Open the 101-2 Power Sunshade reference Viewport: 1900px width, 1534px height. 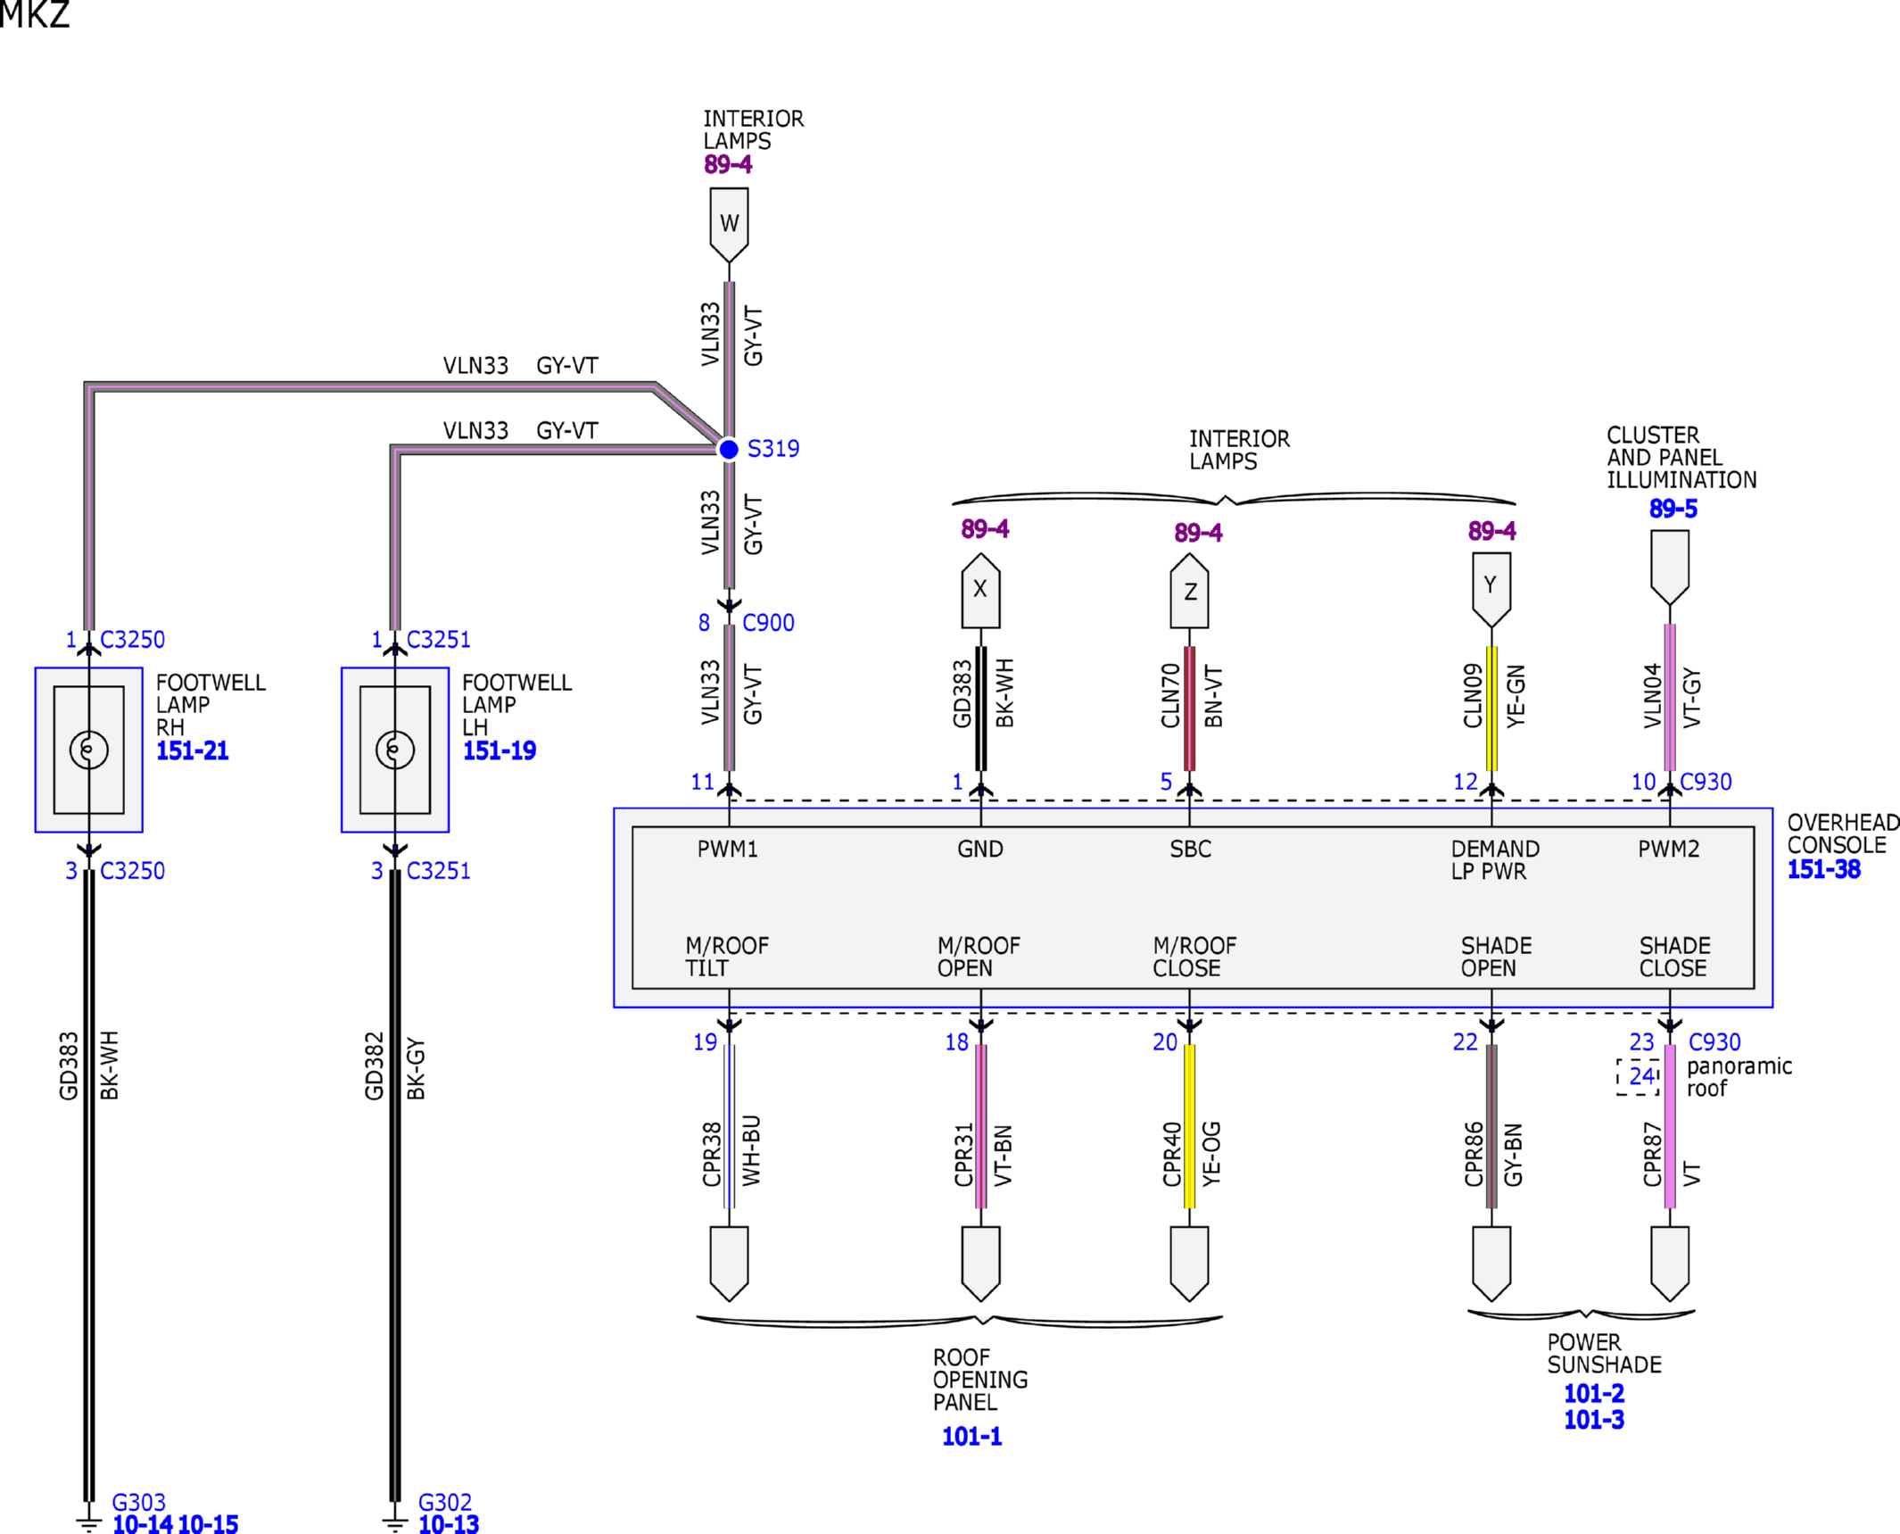click(x=1594, y=1393)
